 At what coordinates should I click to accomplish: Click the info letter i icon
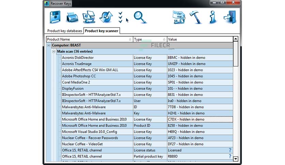[213, 17]
